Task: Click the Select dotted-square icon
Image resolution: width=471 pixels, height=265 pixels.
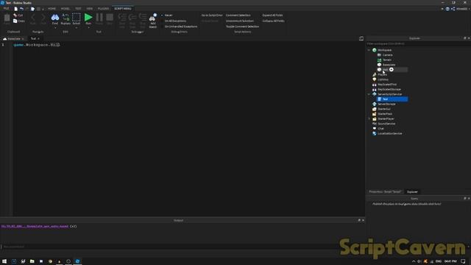Action: (x=77, y=18)
